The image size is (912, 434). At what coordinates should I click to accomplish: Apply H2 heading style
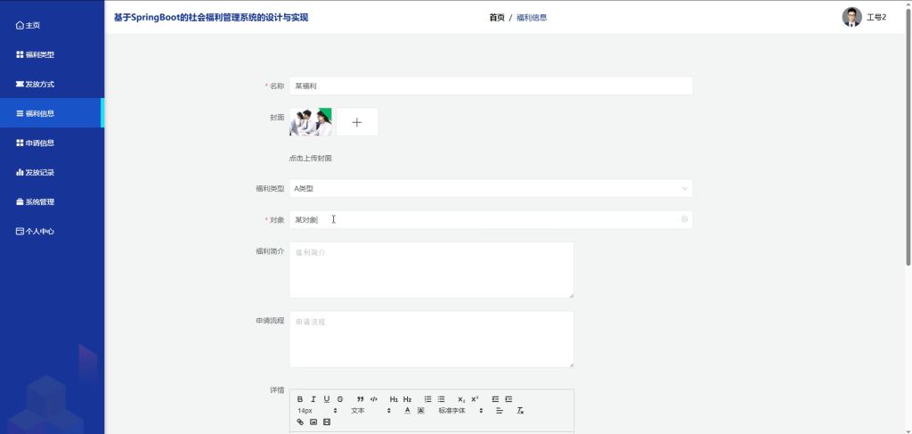407,399
